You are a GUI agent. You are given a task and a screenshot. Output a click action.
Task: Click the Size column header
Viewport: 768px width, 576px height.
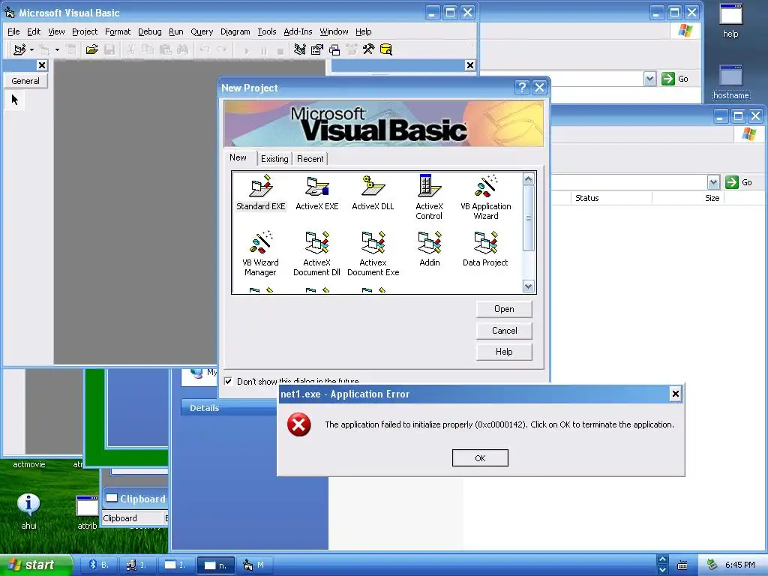point(688,198)
